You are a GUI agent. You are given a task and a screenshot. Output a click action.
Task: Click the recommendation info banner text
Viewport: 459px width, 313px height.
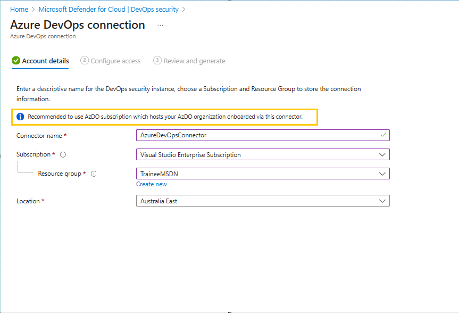pos(165,117)
